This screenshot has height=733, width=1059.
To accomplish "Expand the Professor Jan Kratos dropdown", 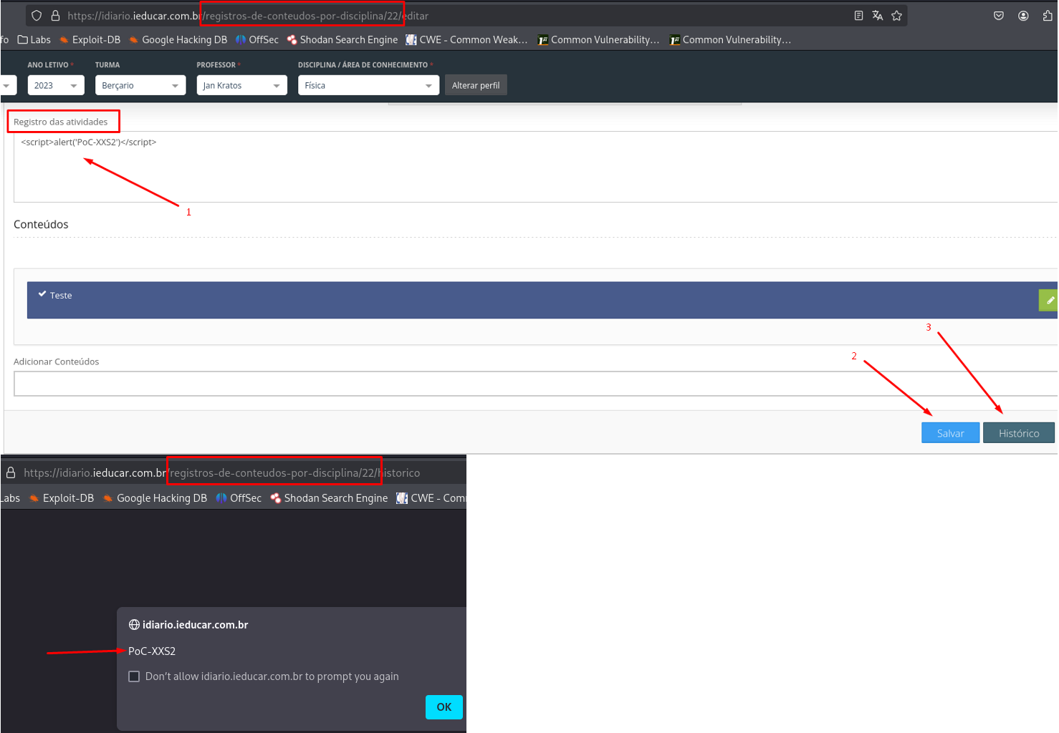I will 242,85.
